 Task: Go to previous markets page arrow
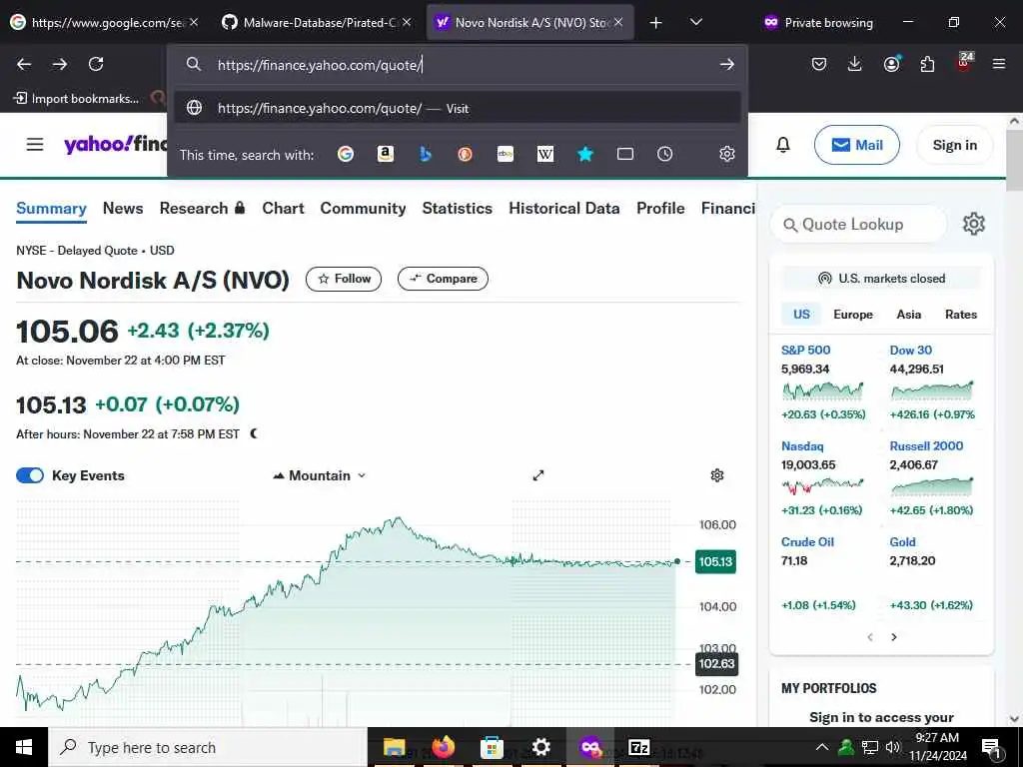click(870, 637)
